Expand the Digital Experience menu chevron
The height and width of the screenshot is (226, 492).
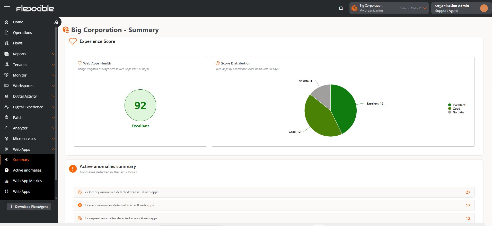pos(53,107)
